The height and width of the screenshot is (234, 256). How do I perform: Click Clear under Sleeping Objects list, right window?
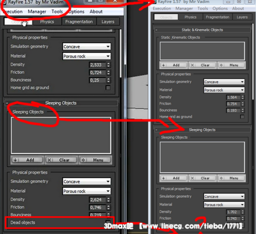click(203, 178)
